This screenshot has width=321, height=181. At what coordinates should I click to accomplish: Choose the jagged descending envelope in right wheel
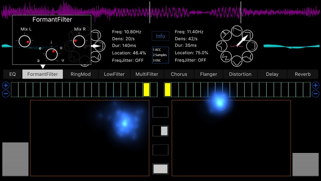click(x=247, y=57)
